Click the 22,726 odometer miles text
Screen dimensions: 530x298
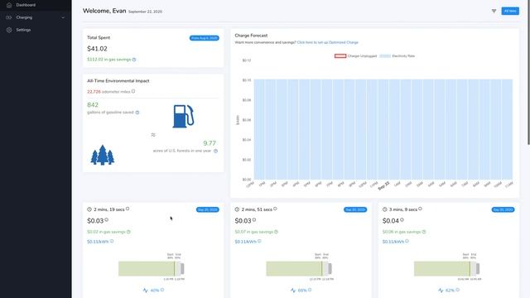point(108,92)
